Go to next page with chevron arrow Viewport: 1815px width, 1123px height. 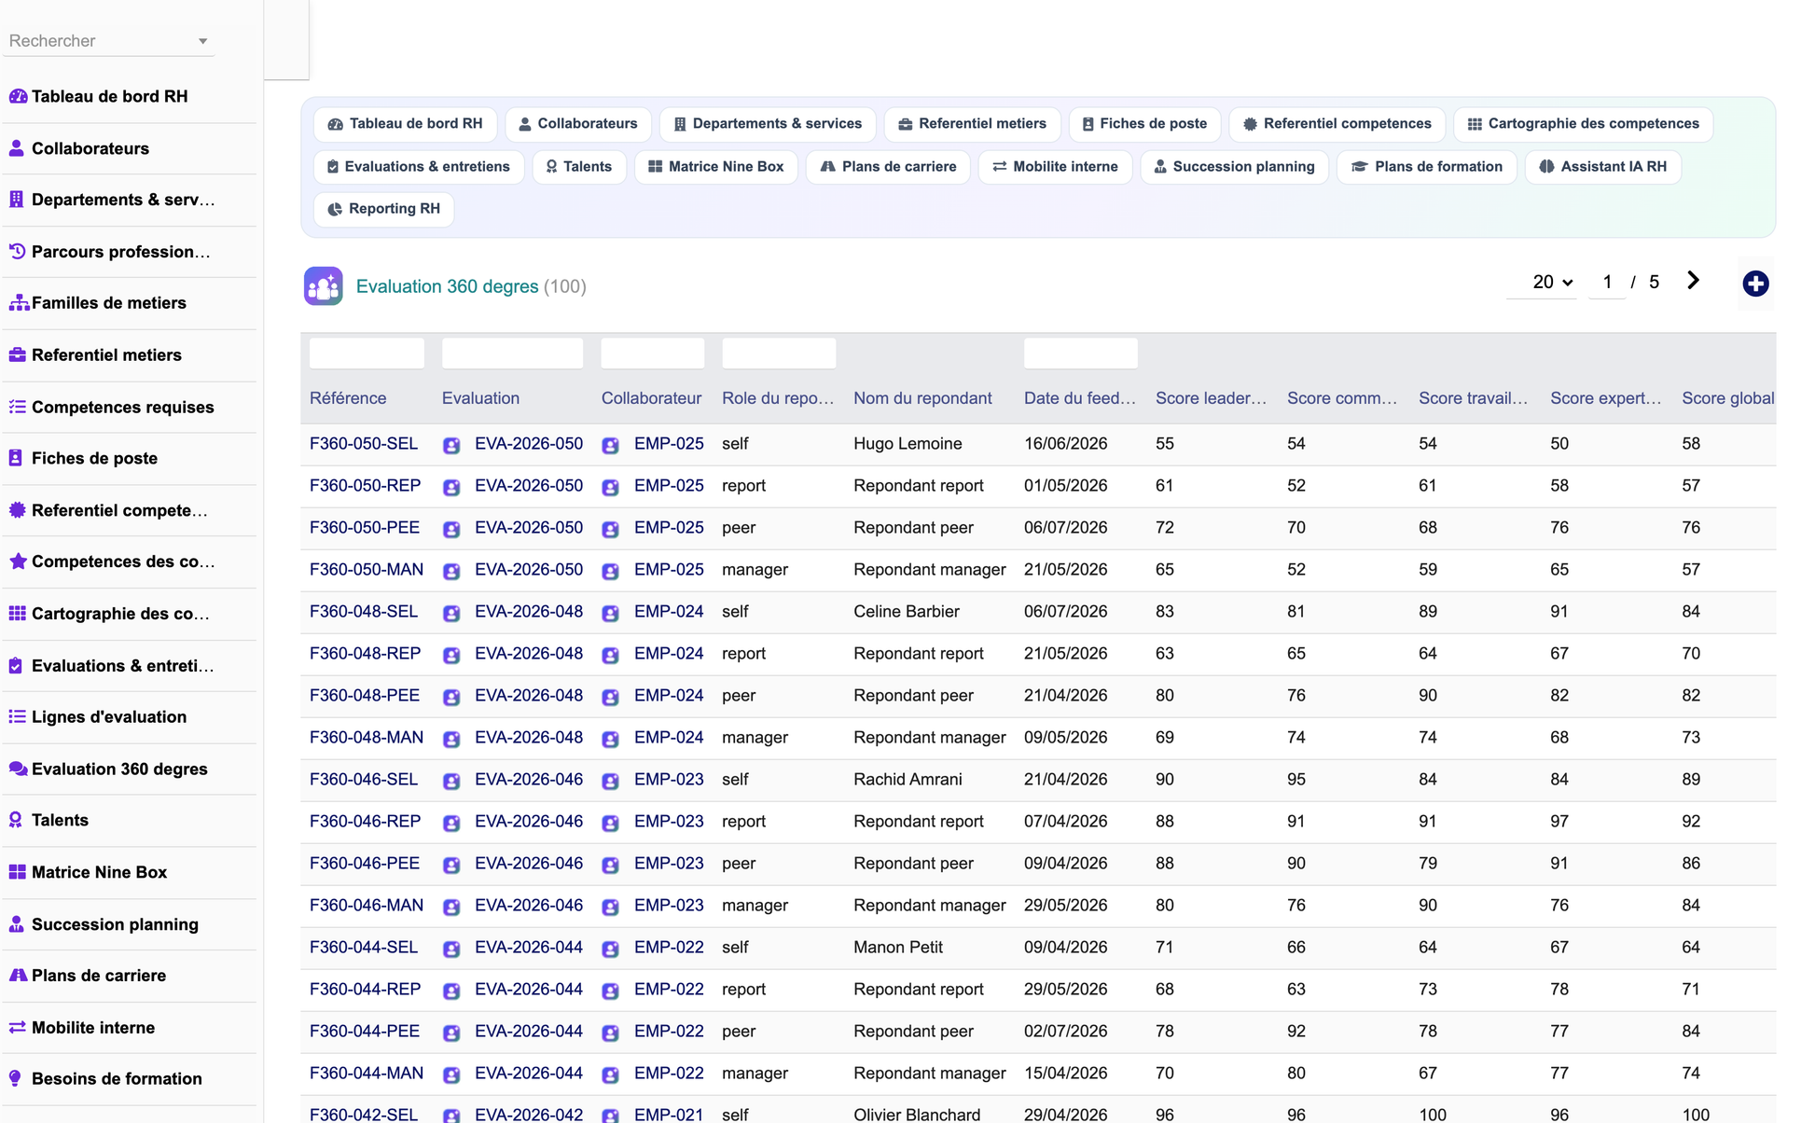(1693, 281)
